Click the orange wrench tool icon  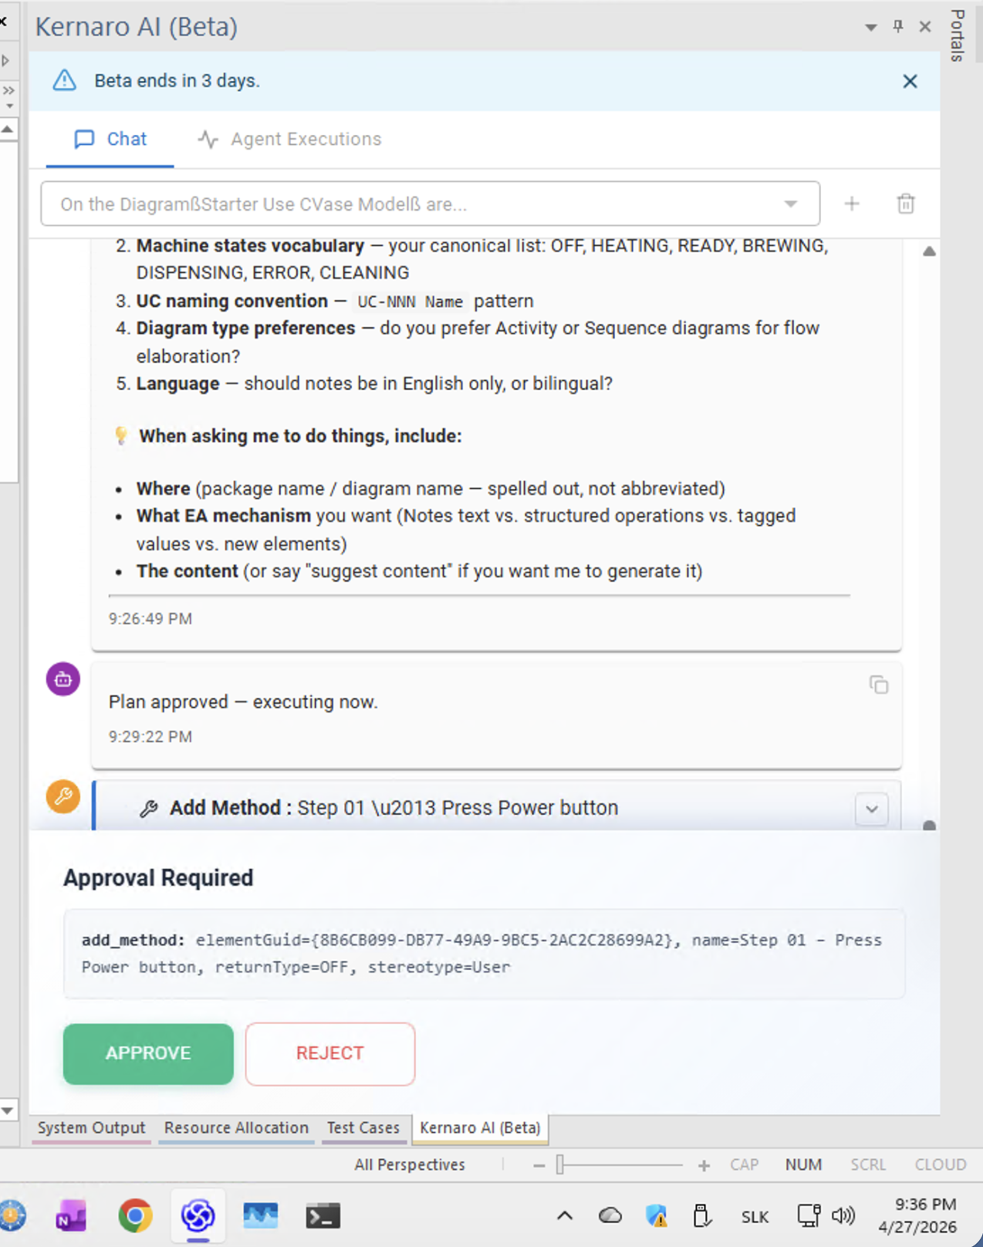coord(63,796)
